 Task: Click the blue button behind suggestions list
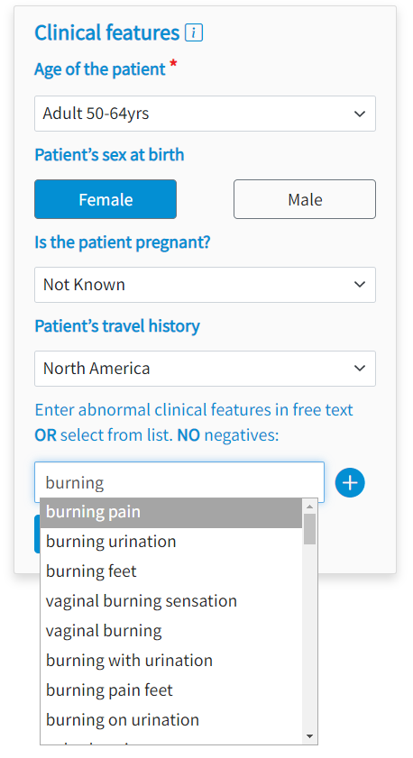click(x=37, y=534)
